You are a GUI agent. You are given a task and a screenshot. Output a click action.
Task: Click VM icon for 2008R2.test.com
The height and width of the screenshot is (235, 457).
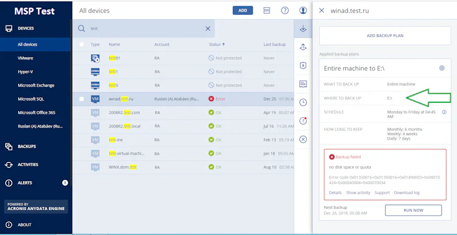(95, 112)
